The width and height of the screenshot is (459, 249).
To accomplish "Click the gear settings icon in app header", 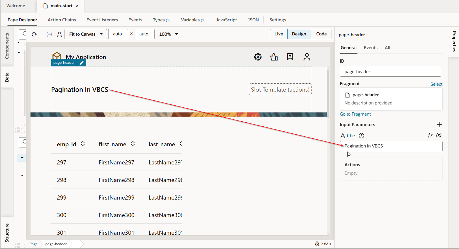I will coord(258,57).
